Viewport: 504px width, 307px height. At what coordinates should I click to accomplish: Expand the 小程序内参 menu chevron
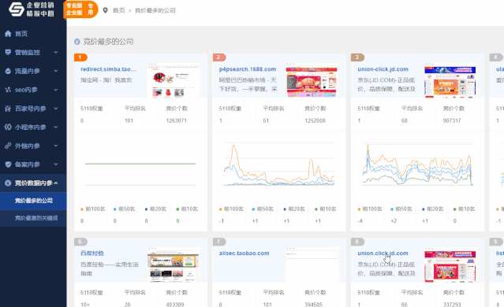tap(56, 127)
